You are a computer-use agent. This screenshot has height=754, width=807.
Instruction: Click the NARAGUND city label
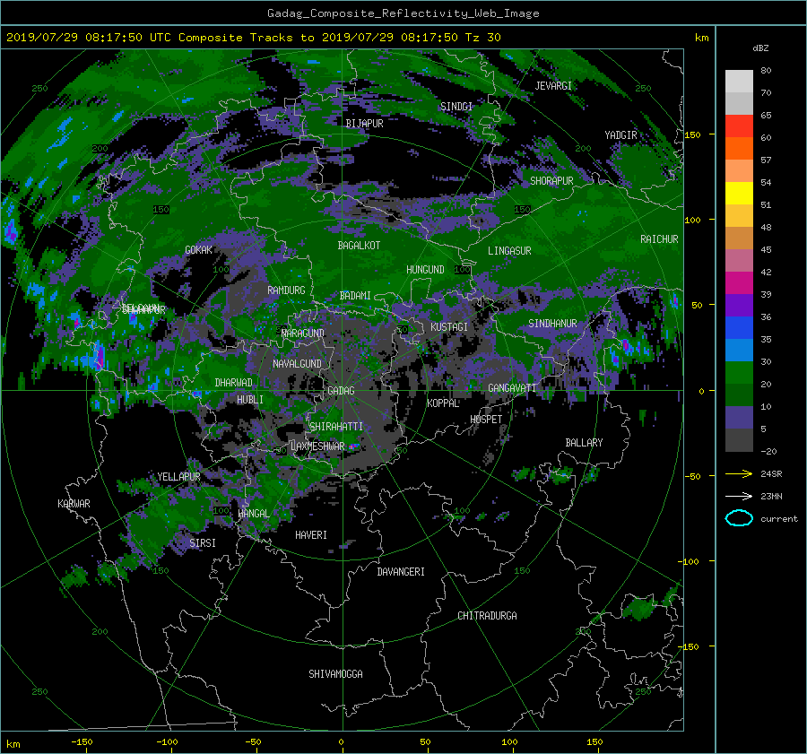click(x=303, y=334)
